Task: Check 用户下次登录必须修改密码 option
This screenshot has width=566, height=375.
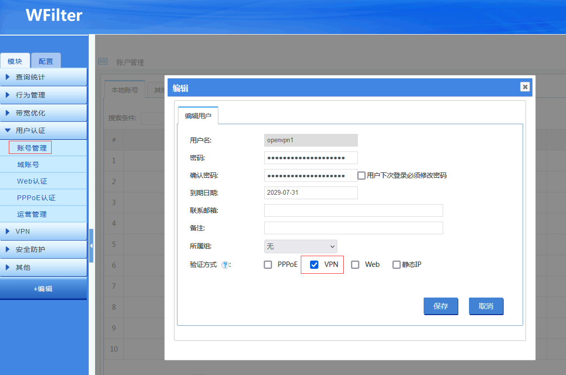Action: click(361, 175)
